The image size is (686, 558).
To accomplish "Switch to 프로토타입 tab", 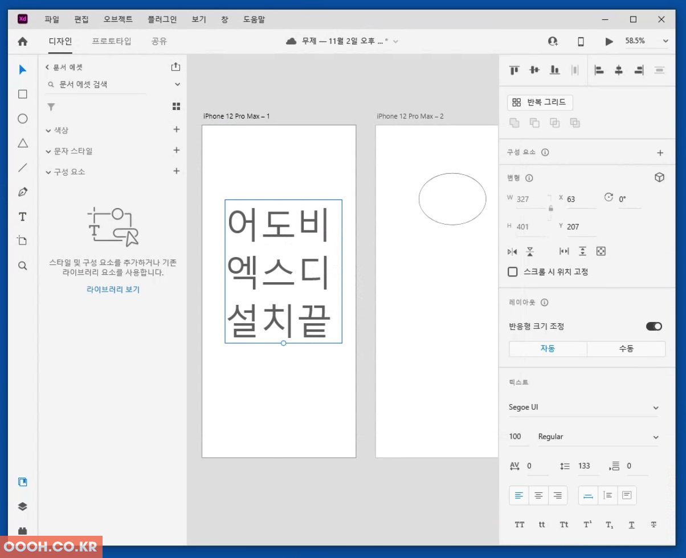I will point(112,41).
